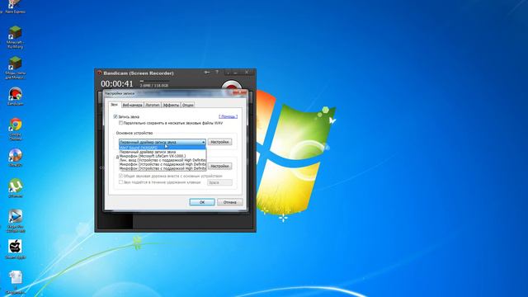Screen dimensions: 528x297
Task: Open the Vegas Pro desktop shortcut
Action: pos(16,220)
